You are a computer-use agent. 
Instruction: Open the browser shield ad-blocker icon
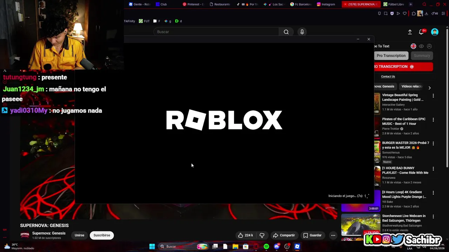pos(392,13)
